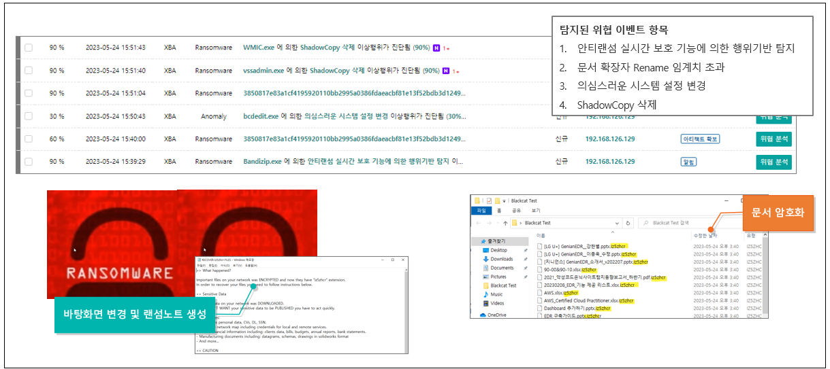Expand the address bar history dropdown

click(x=617, y=223)
